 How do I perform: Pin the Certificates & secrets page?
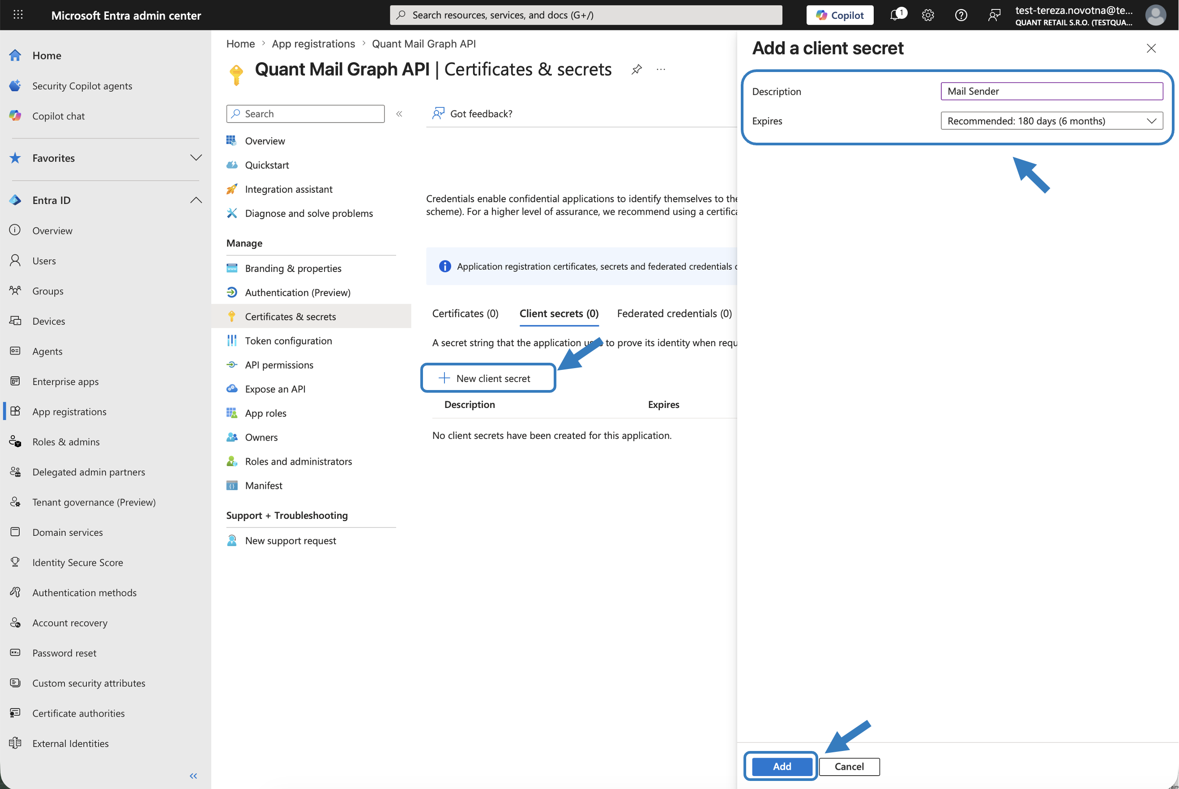pyautogui.click(x=637, y=69)
